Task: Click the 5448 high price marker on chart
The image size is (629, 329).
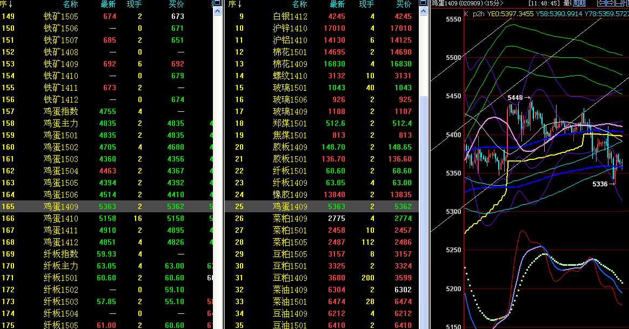Action: [515, 98]
